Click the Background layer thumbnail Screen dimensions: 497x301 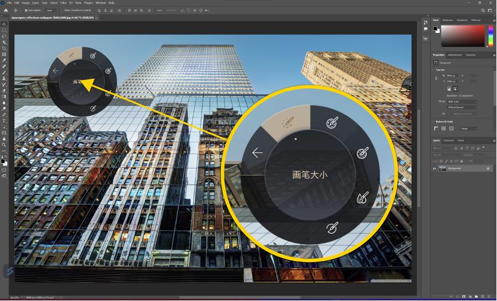pos(443,169)
